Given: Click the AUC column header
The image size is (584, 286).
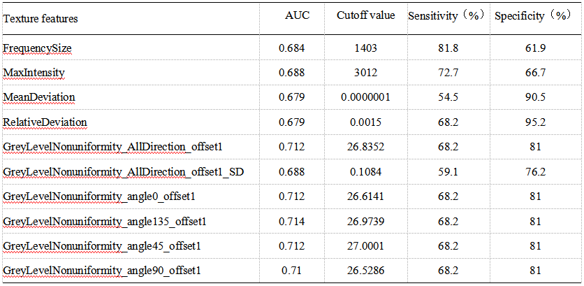Looking at the screenshot, I should pyautogui.click(x=293, y=15).
